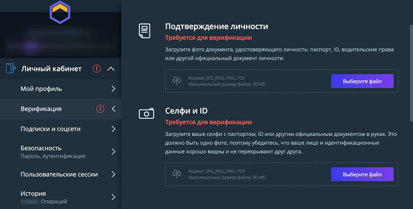This screenshot has height=209, width=413.
Task: Click the Операций subtitle under История
Action: click(x=54, y=201)
